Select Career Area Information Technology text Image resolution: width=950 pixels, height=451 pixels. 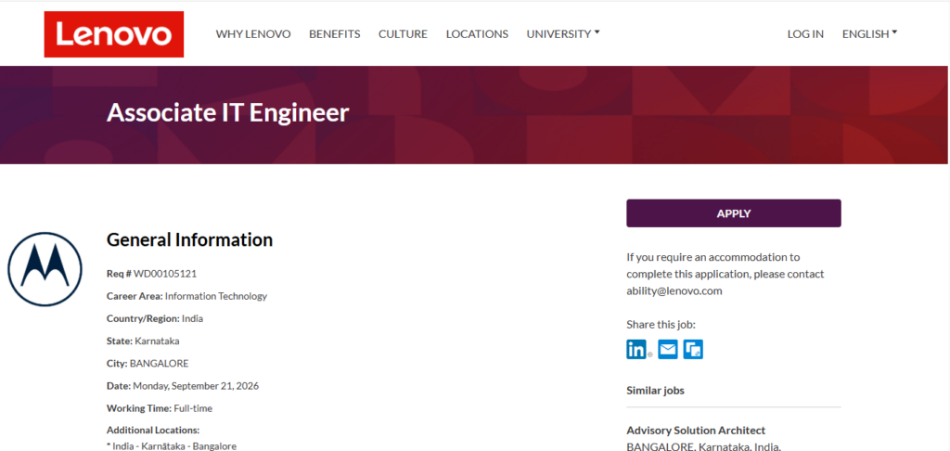tap(186, 296)
